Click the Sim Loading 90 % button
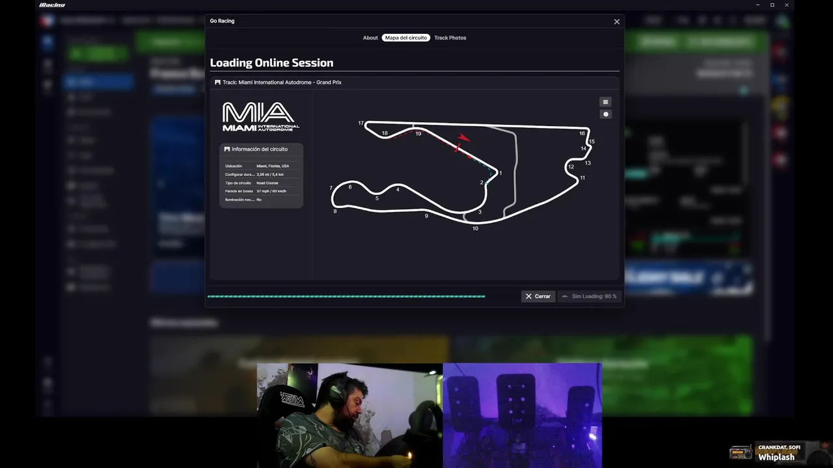 [x=589, y=296]
